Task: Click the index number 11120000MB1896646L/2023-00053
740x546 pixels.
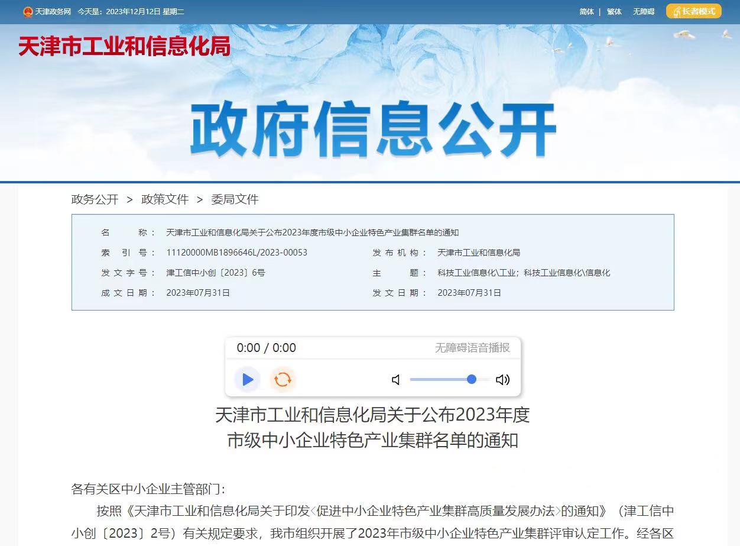Action: [236, 253]
